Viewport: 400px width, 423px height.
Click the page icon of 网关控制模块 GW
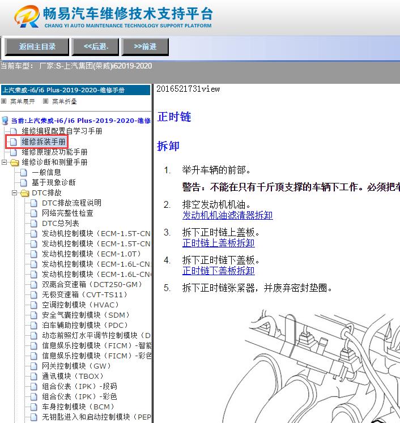(x=34, y=366)
